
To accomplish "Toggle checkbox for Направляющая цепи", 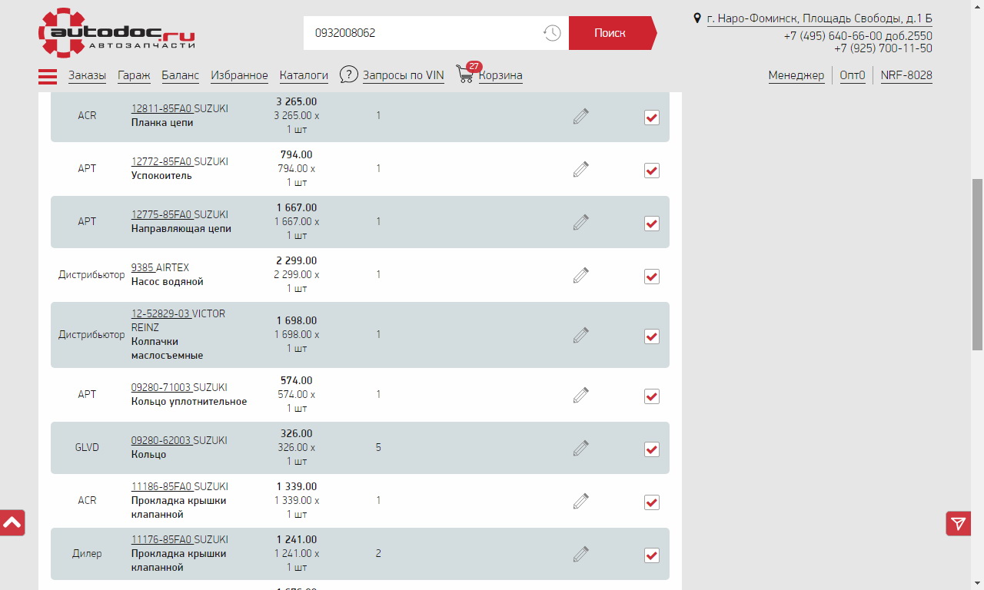I will coord(652,224).
